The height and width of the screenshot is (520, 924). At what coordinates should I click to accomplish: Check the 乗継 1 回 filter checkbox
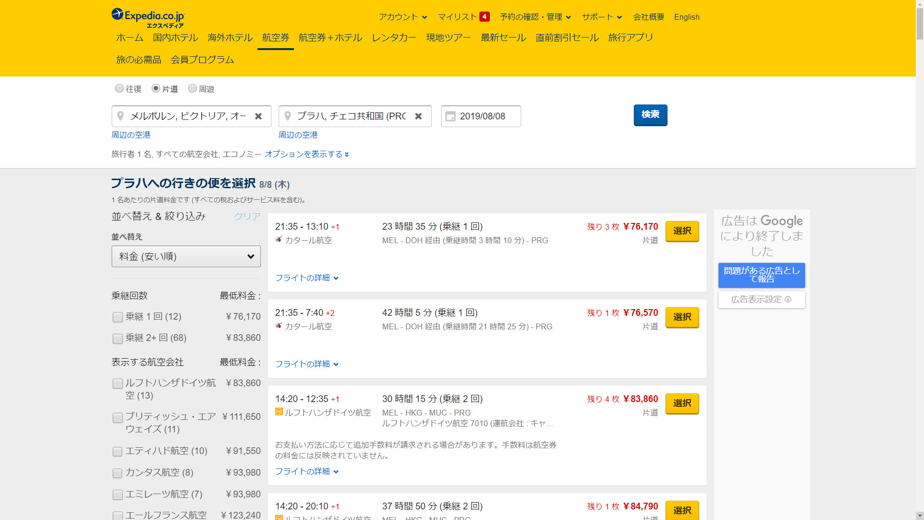click(x=117, y=317)
